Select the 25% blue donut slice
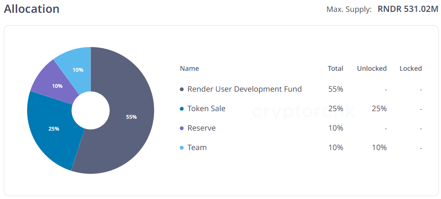The height and width of the screenshot is (199, 441). [53, 129]
